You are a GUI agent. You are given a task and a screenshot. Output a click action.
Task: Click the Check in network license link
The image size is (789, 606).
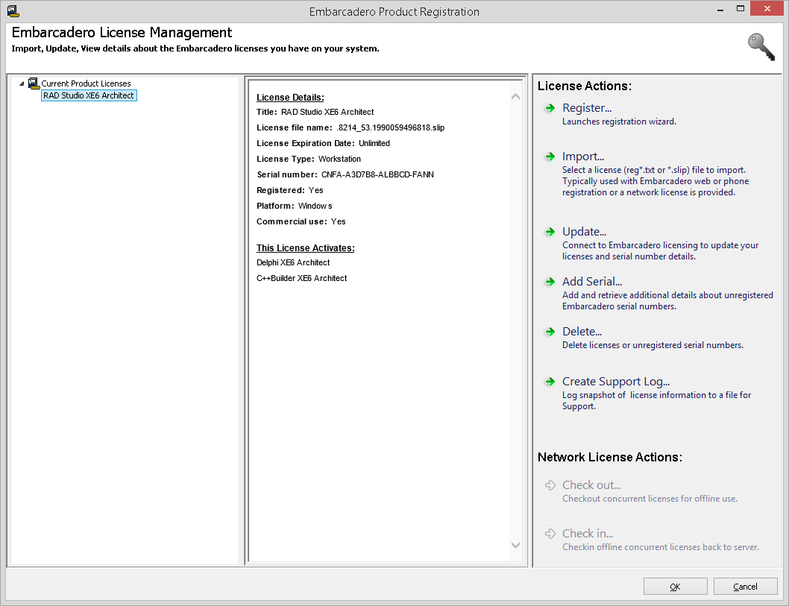pyautogui.click(x=588, y=534)
